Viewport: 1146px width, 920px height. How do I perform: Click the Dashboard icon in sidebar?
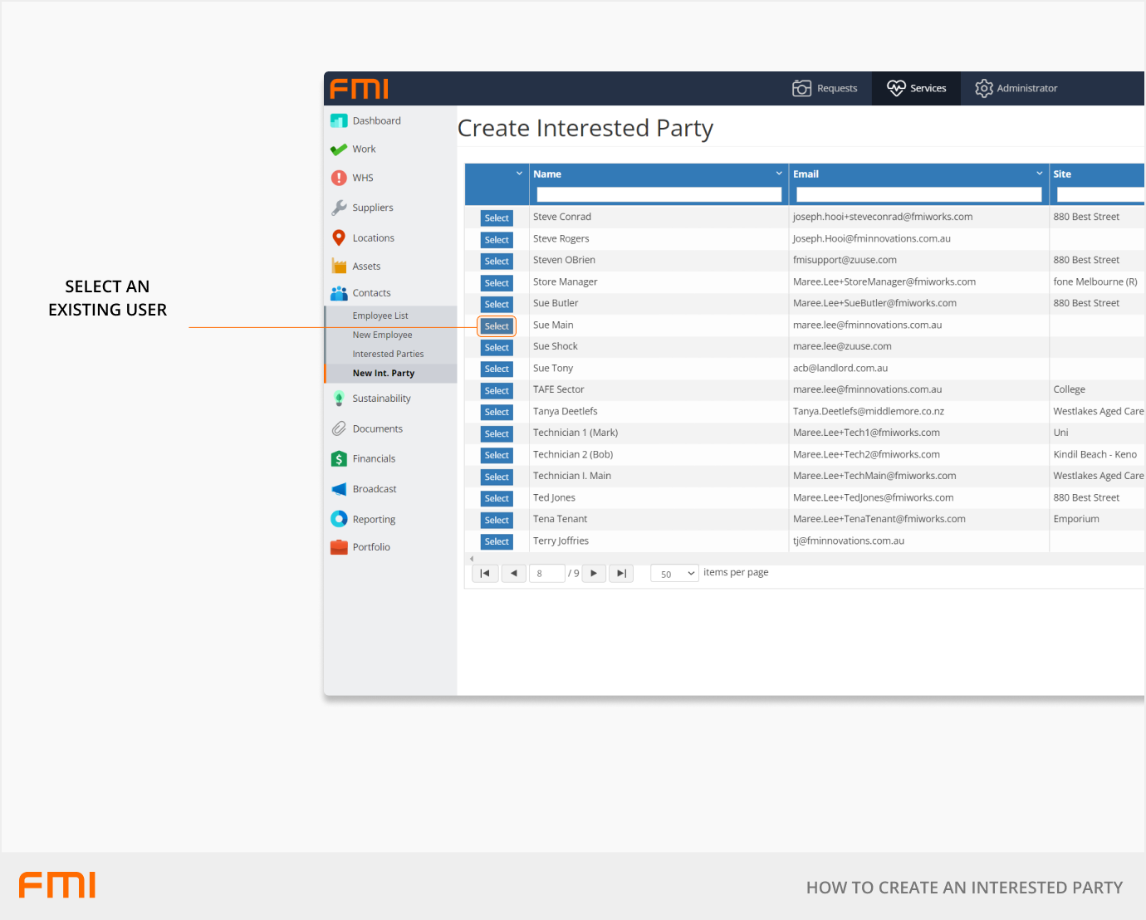339,121
